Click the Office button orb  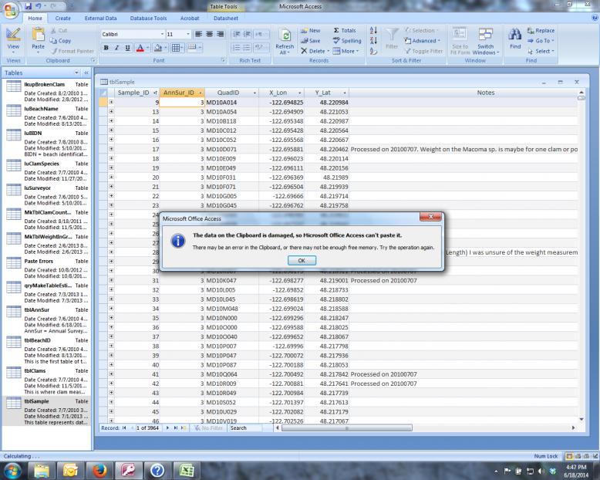click(x=11, y=10)
